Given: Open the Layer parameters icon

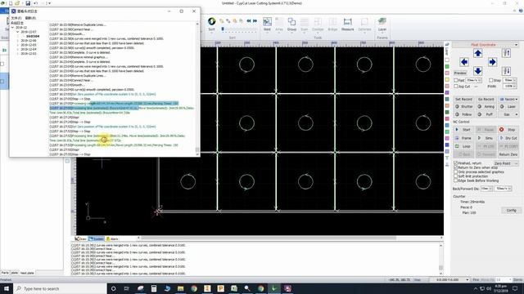Looking at the screenshot, I should (382, 22).
